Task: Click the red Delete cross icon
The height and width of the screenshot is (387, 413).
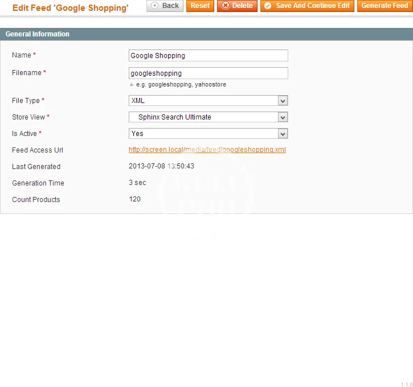Action: coord(226,6)
